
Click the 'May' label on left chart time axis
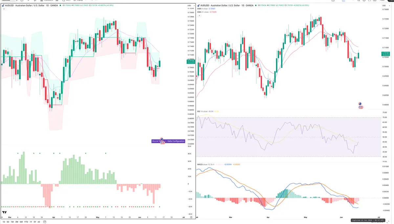(x=98, y=217)
